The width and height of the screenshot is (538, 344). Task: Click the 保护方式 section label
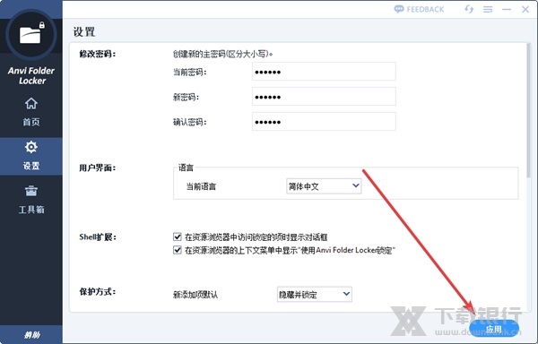tap(98, 291)
